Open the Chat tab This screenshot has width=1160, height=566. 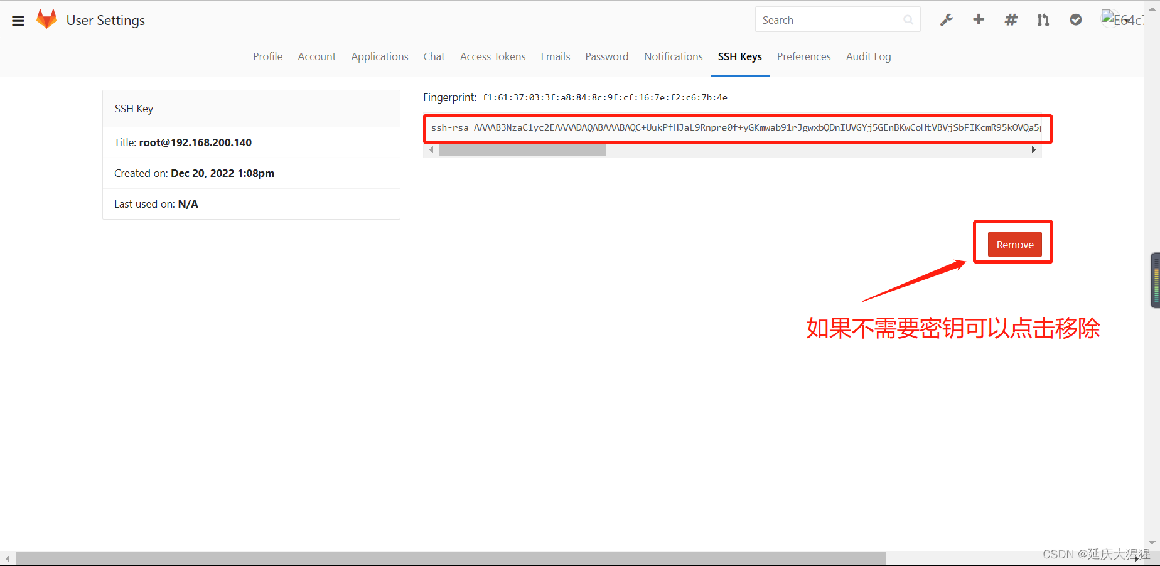click(x=434, y=56)
